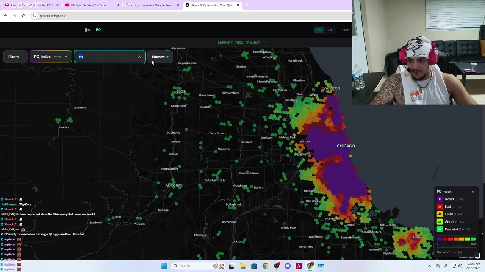This screenshot has width=485, height=272.
Task: Click the purple Avoid legend swatch
Action: click(440, 199)
